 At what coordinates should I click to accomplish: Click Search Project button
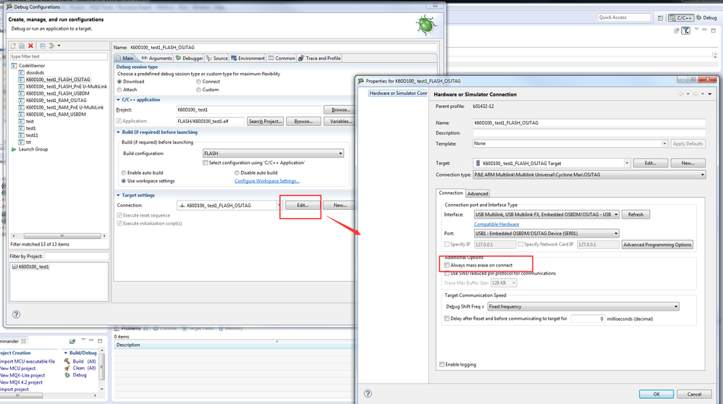point(265,122)
